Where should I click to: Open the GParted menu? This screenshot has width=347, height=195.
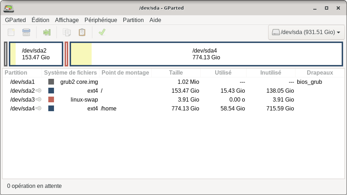coord(15,20)
